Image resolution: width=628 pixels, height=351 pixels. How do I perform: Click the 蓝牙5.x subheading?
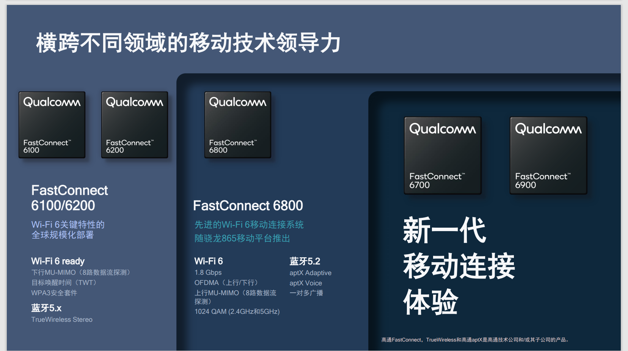(x=46, y=308)
